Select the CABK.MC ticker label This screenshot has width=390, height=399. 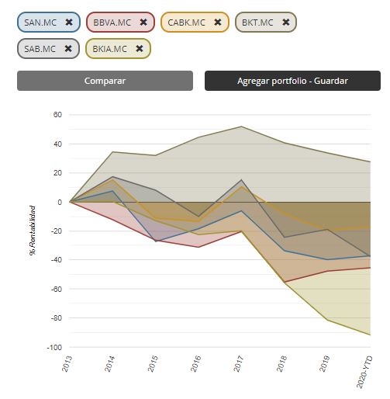pos(186,23)
